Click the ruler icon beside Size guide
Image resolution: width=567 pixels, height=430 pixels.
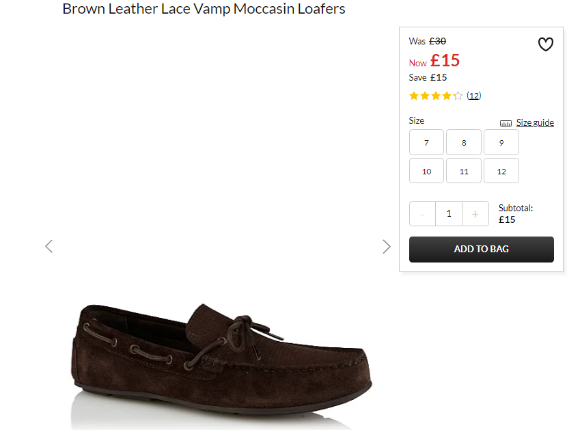pos(506,124)
